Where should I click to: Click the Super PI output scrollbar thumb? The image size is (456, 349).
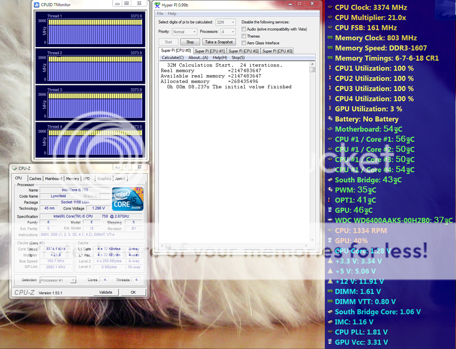(312, 70)
